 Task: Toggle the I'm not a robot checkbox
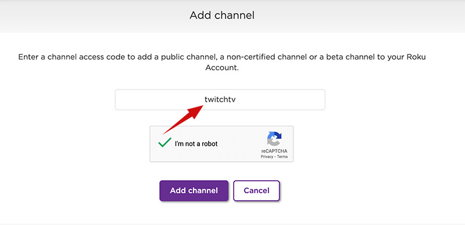164,143
